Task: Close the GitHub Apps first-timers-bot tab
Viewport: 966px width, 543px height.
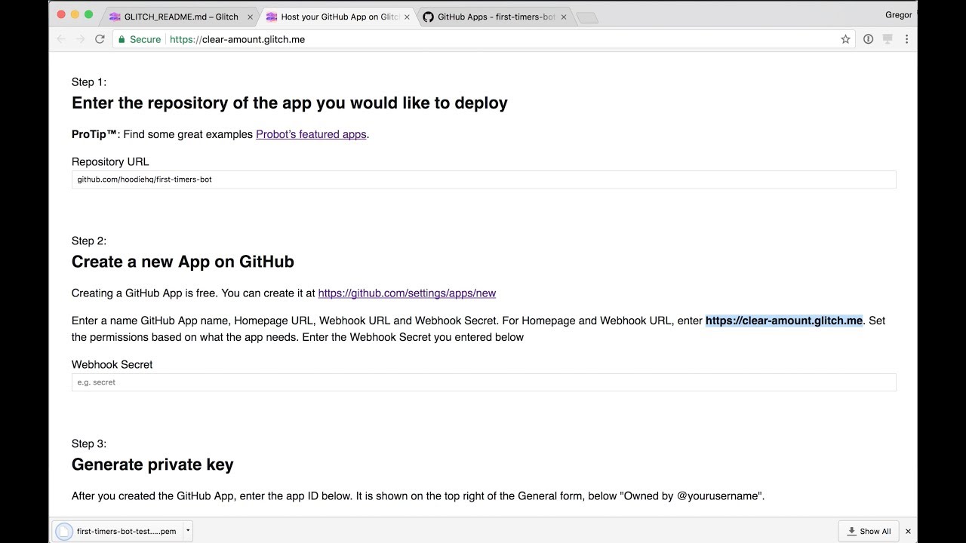Action: [x=563, y=17]
